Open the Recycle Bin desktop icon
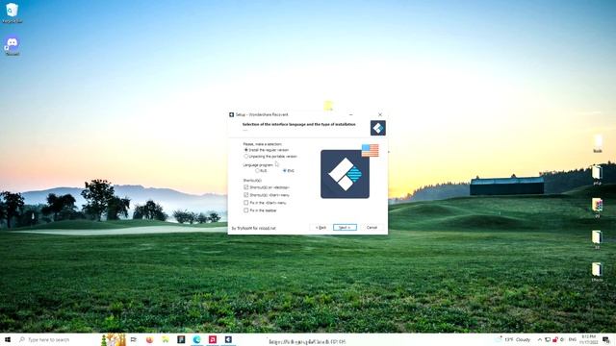 pyautogui.click(x=12, y=12)
